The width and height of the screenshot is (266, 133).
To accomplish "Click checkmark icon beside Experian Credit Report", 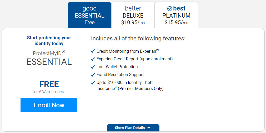I will point(93,59).
